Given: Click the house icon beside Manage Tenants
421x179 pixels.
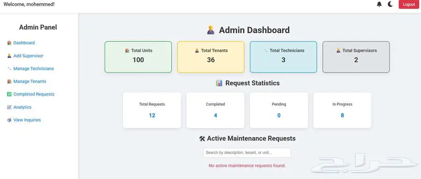Looking at the screenshot, I should (x=9, y=81).
